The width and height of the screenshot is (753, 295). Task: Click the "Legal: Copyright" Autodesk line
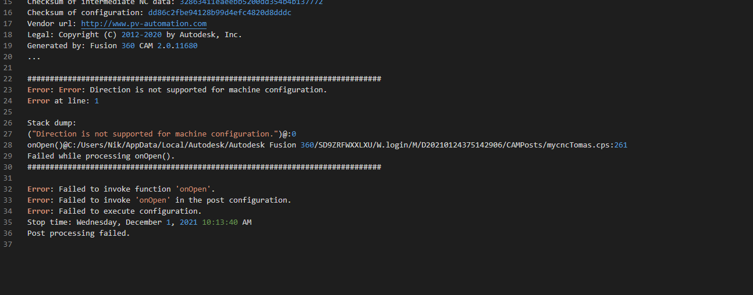click(x=134, y=35)
